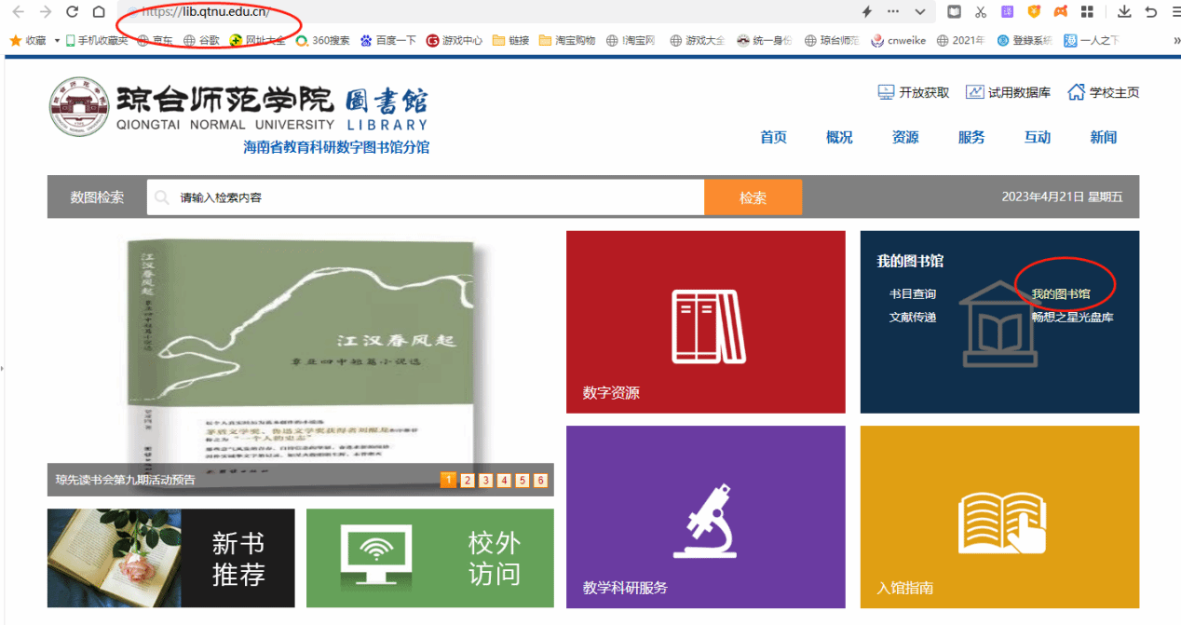Click the microscope icon on the purple tile
1181x625 pixels.
pos(705,521)
